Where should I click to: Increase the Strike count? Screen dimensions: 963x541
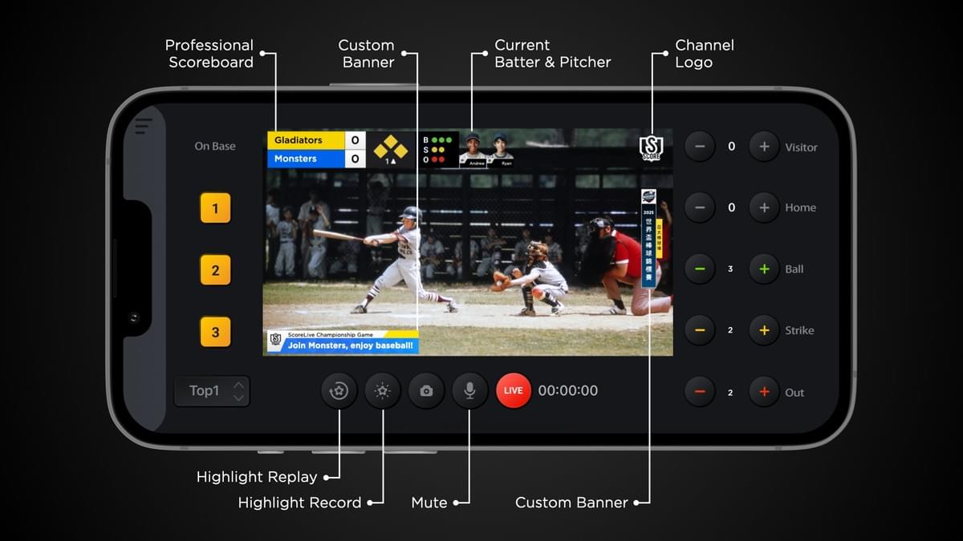click(x=764, y=330)
